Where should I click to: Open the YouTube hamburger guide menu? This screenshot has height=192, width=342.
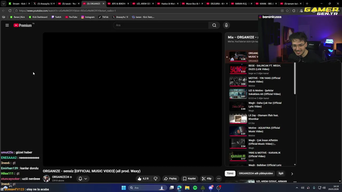point(7,25)
